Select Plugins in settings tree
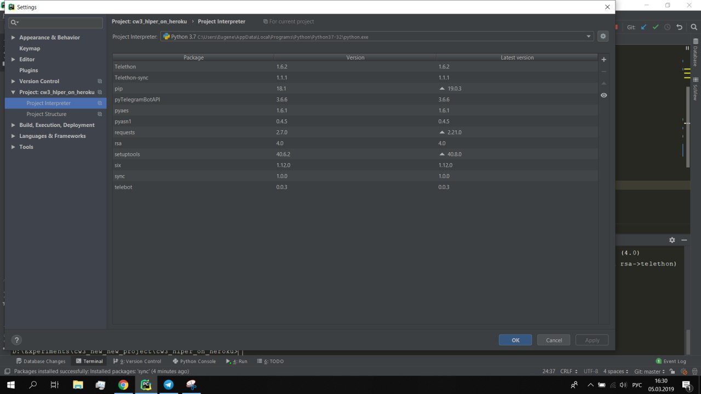The height and width of the screenshot is (394, 701). (28, 71)
